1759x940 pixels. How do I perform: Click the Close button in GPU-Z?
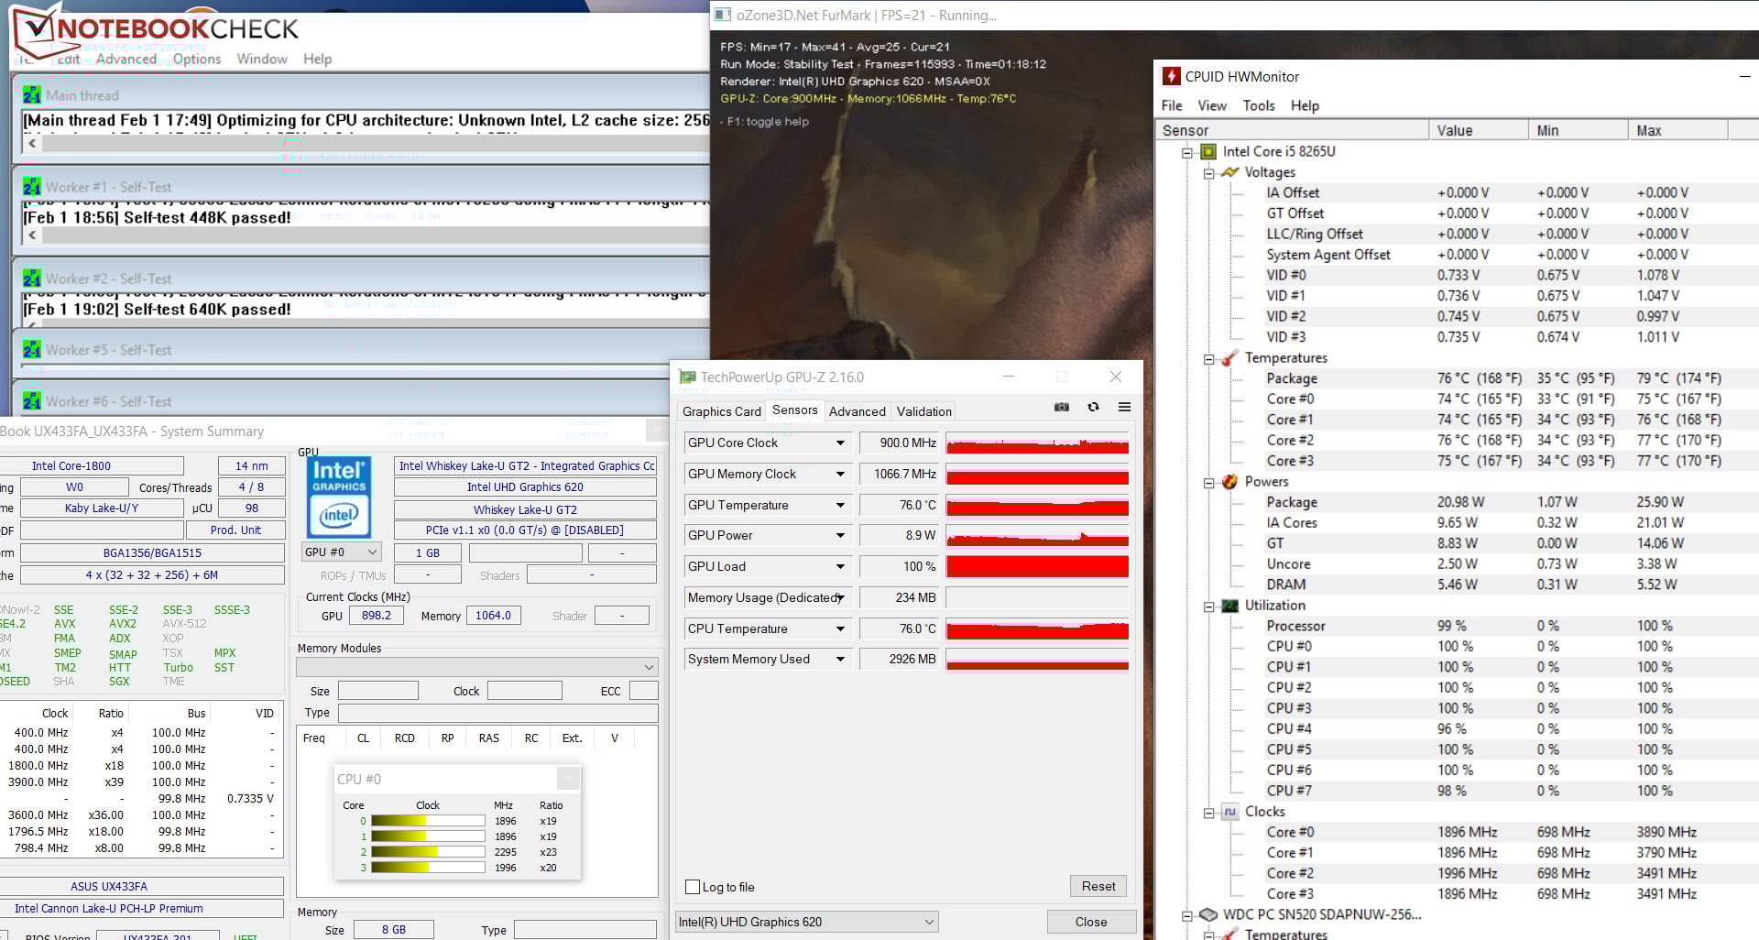coord(1091,922)
